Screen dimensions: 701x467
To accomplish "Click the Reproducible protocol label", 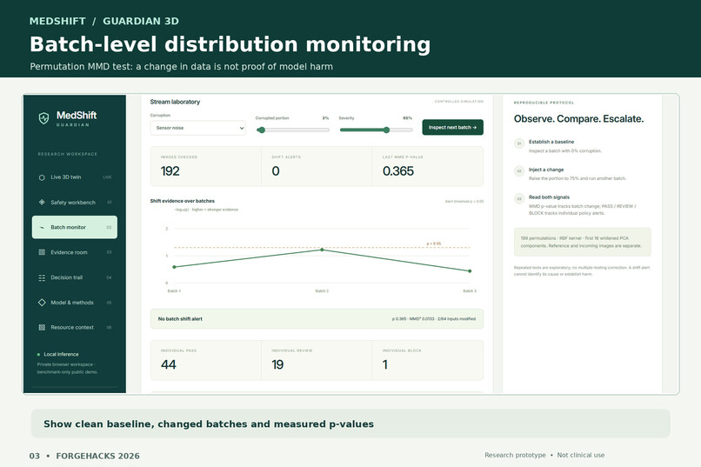I will click(544, 103).
